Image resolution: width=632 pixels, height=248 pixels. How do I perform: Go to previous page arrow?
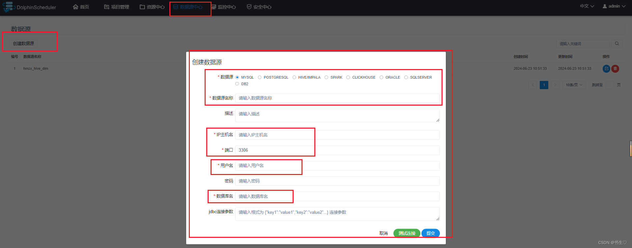(533, 85)
